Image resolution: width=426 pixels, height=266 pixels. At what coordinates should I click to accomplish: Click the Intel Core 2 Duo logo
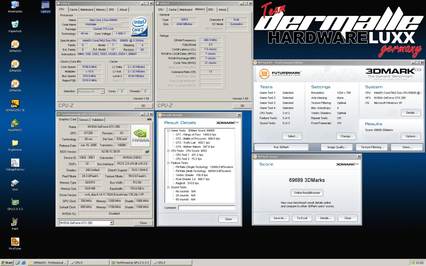click(139, 27)
